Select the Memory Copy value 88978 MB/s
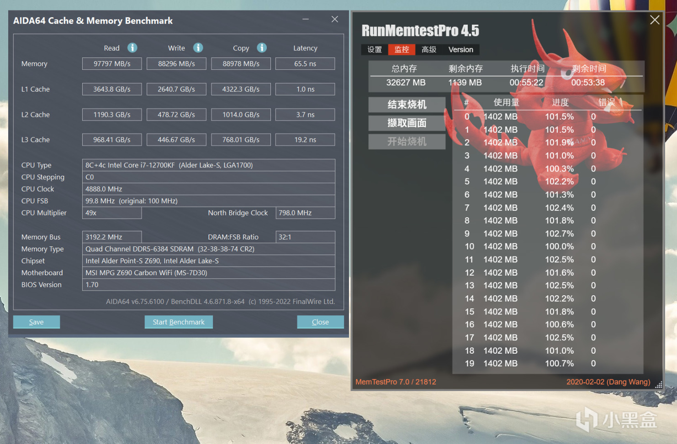 tap(241, 63)
